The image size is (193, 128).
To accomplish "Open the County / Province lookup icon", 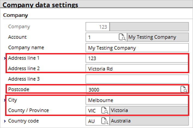I will tap(105, 110).
